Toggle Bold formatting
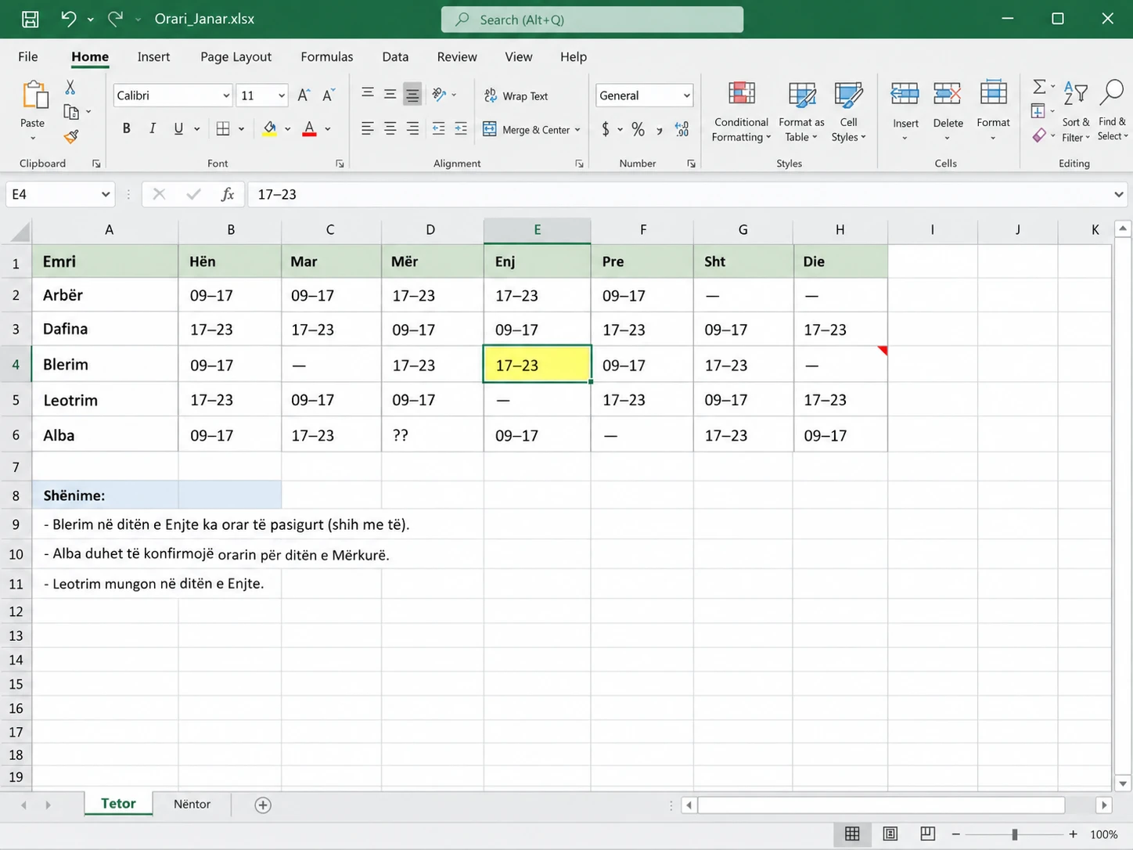 click(126, 128)
